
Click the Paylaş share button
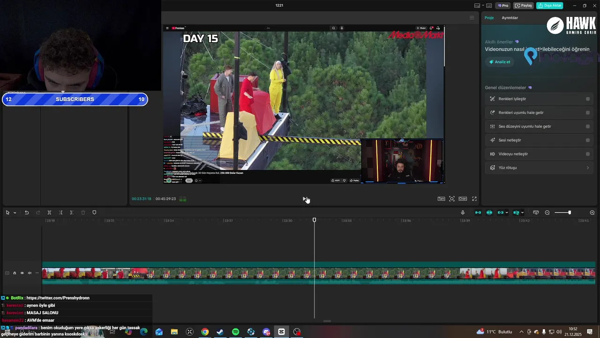pos(524,6)
